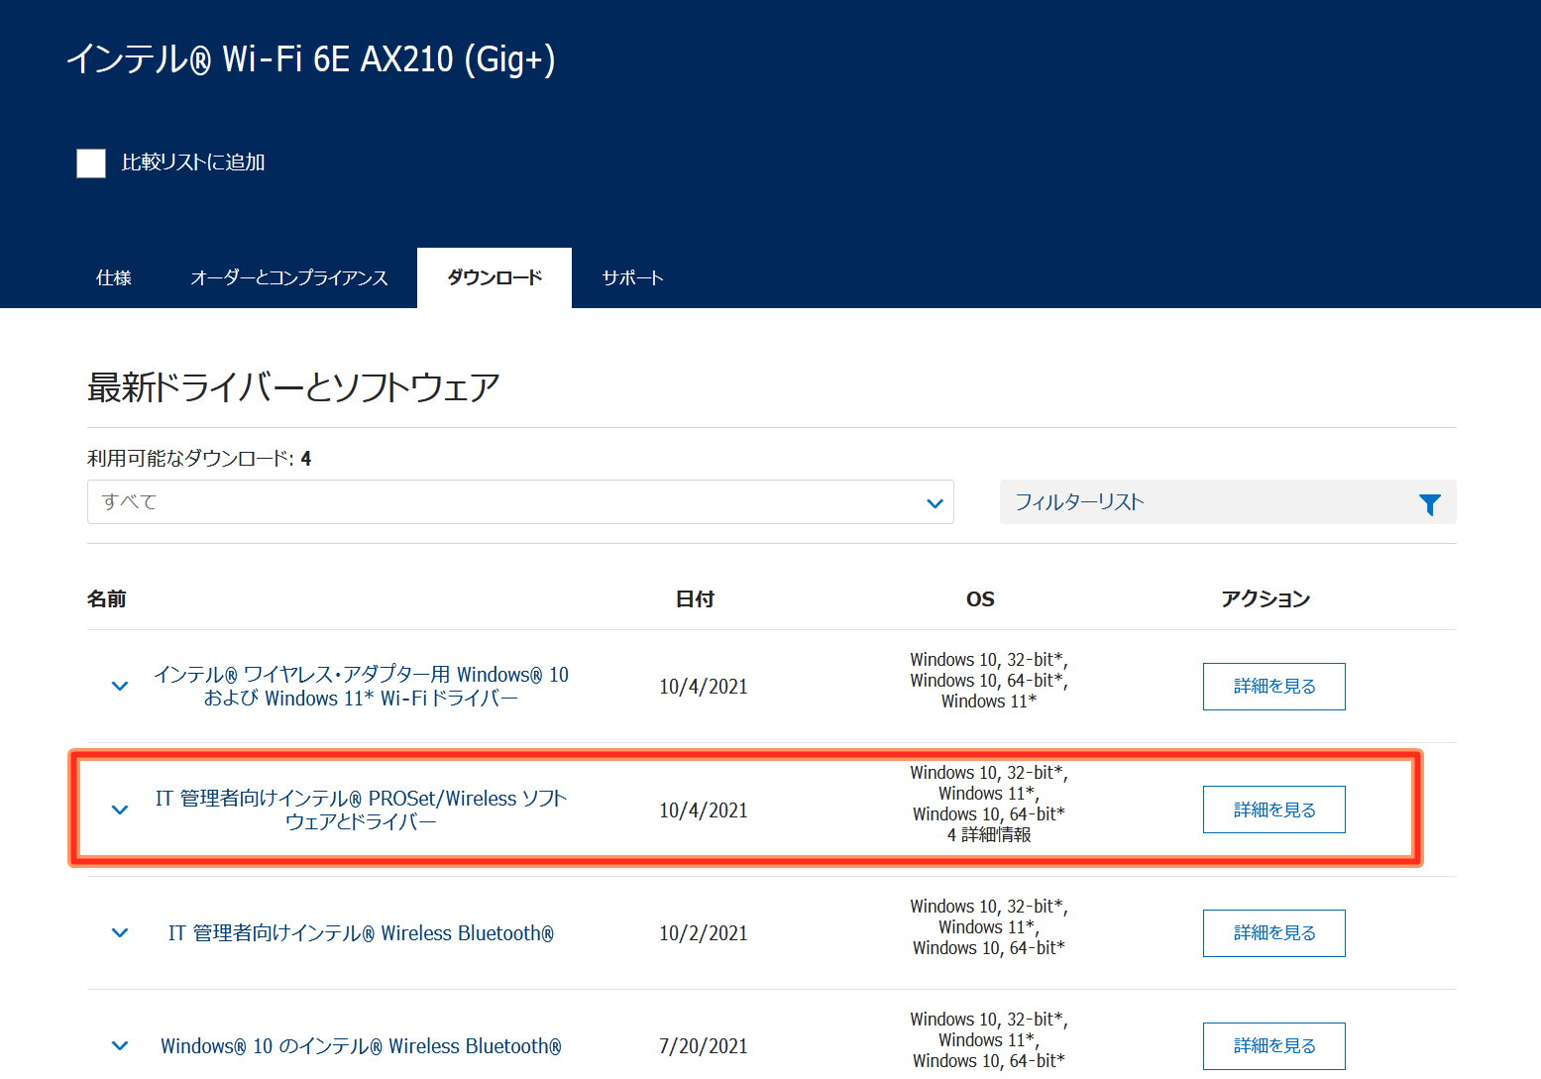
Task: Click the funnel filter icon
Action: [1429, 504]
